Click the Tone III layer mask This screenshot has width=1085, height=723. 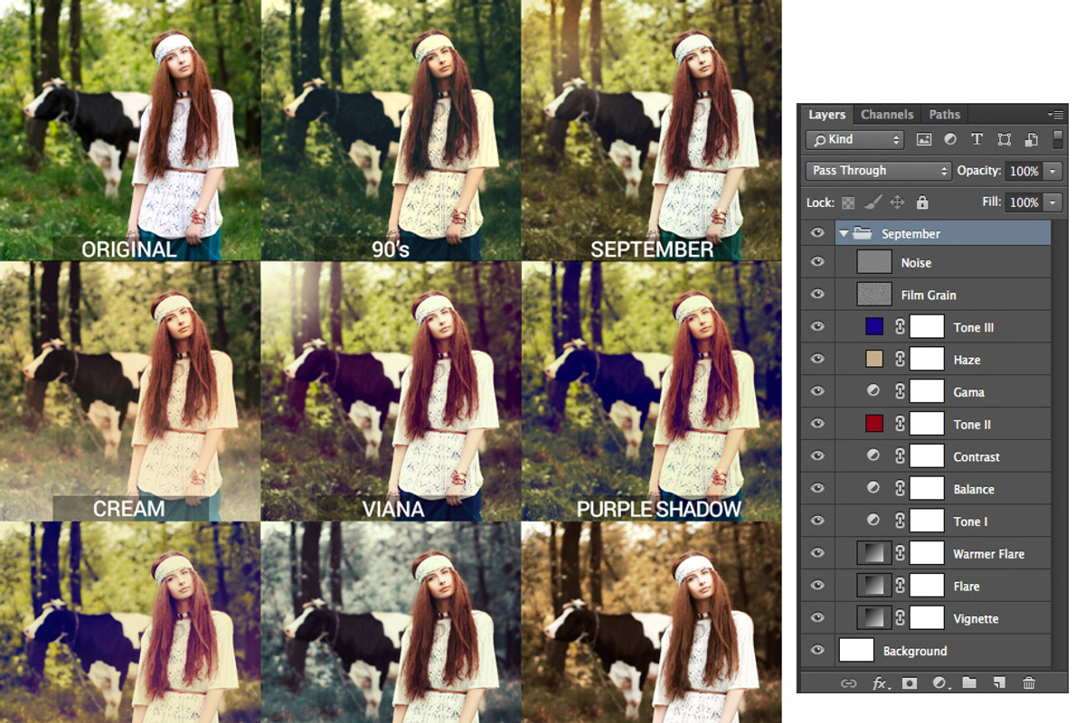[927, 327]
